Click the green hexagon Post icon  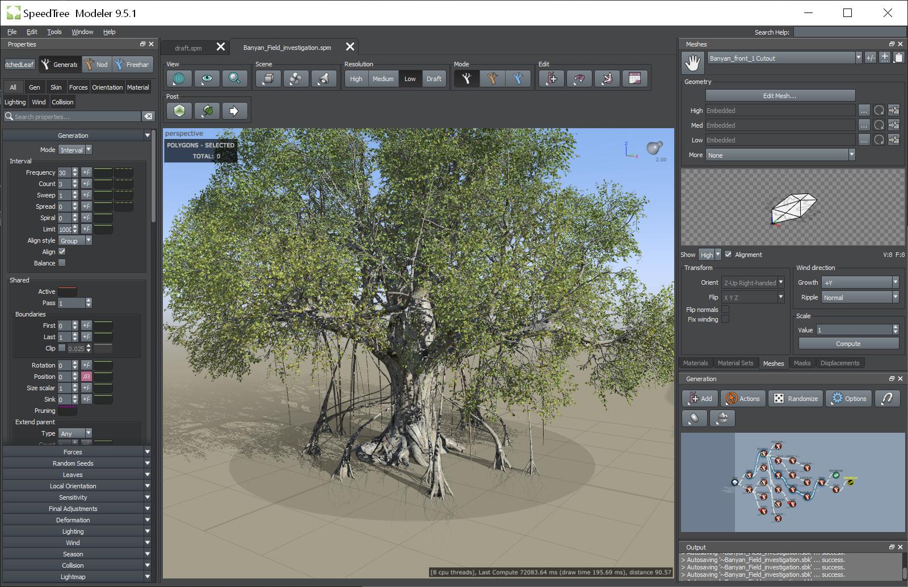179,111
